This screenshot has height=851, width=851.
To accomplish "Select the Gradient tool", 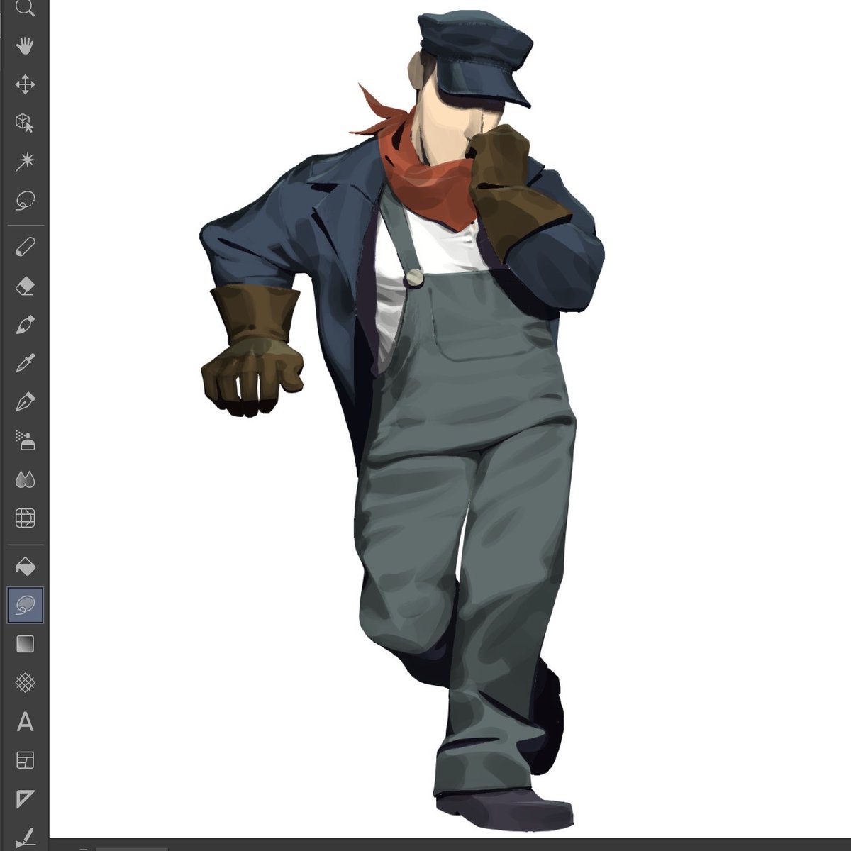I will tap(25, 644).
